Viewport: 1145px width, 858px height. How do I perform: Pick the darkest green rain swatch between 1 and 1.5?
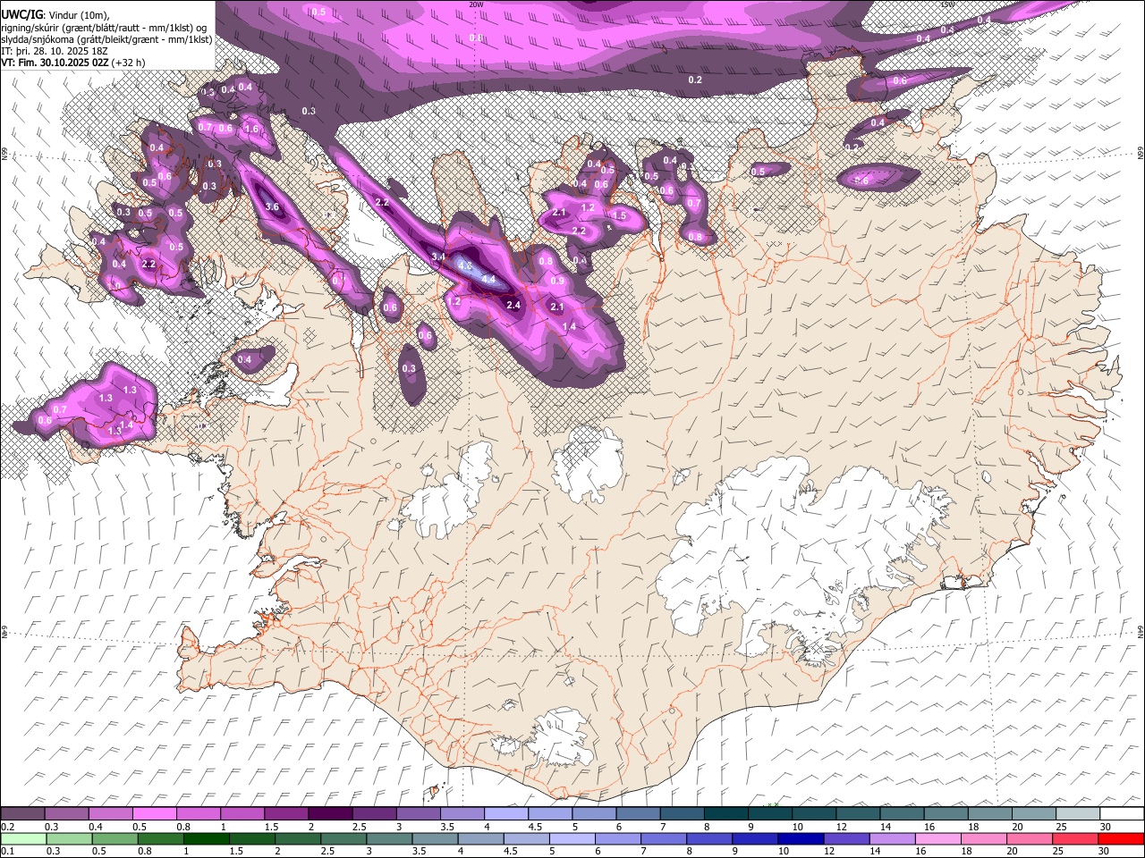[206, 838]
